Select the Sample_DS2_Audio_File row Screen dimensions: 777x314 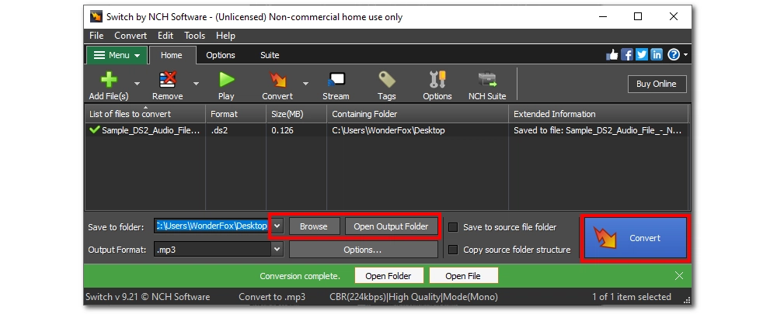click(386, 130)
